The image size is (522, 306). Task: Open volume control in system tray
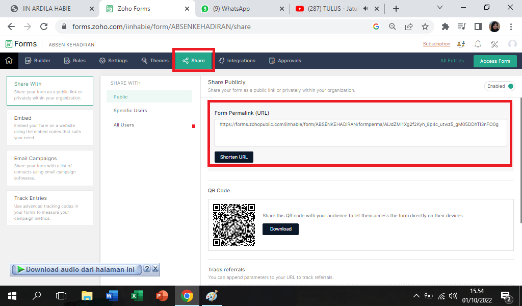[453, 296]
